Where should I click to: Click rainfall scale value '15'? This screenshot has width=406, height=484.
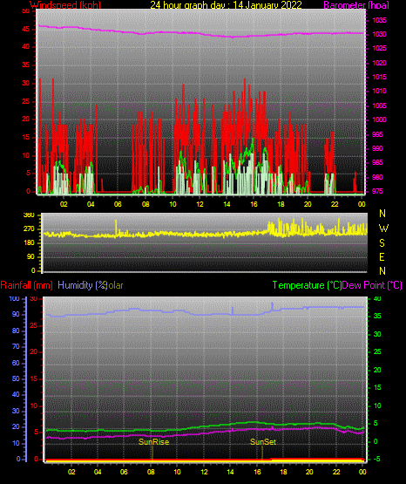34,378
